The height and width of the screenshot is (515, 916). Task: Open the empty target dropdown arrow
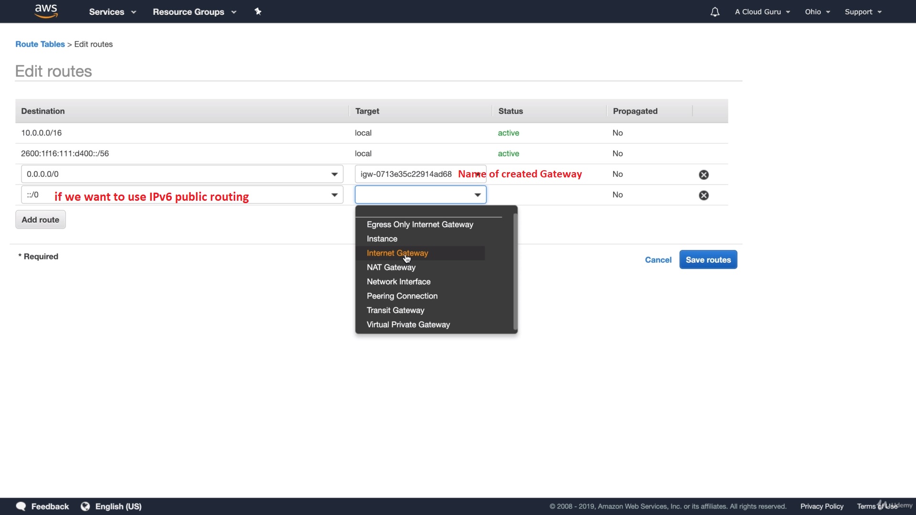click(x=477, y=195)
